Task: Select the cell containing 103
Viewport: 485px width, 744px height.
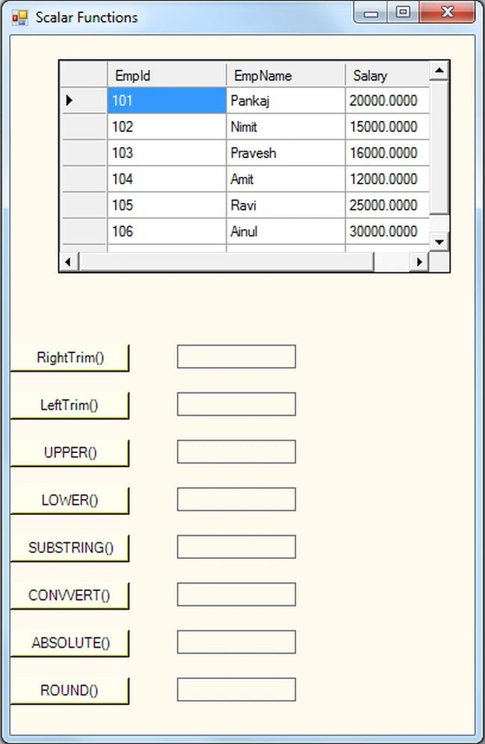Action: (x=167, y=153)
